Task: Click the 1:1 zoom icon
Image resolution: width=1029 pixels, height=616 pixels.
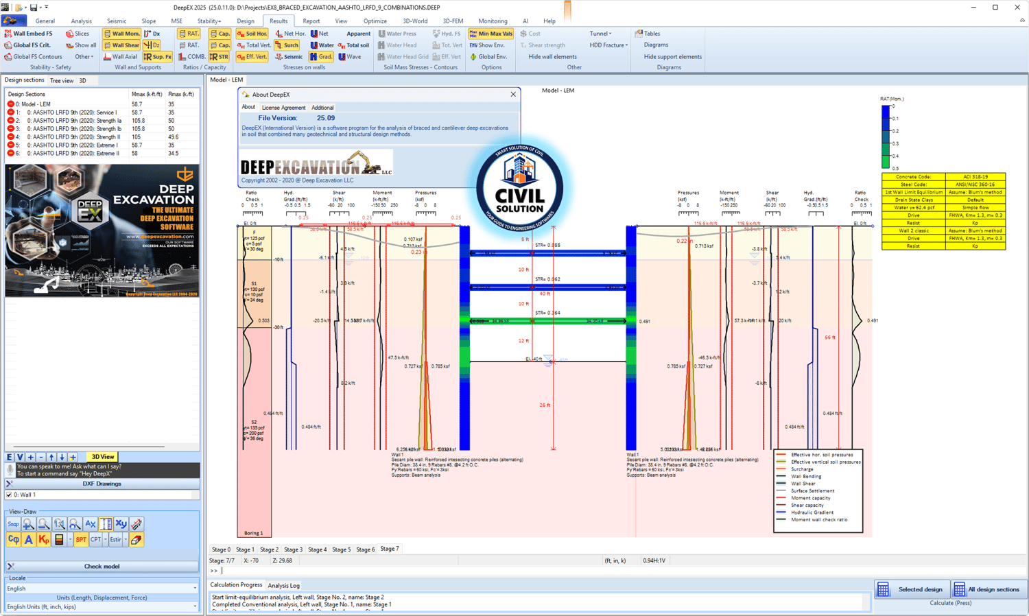Action: pos(60,525)
